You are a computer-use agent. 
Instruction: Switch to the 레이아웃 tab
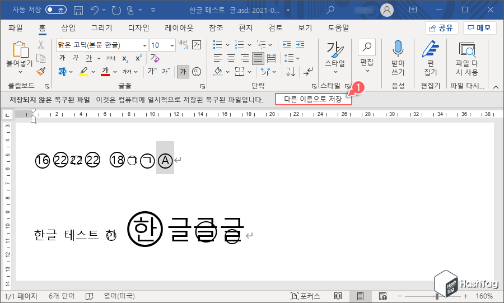(179, 28)
